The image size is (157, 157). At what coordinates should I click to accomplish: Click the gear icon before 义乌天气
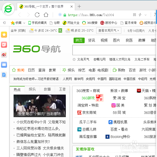coord(74,59)
